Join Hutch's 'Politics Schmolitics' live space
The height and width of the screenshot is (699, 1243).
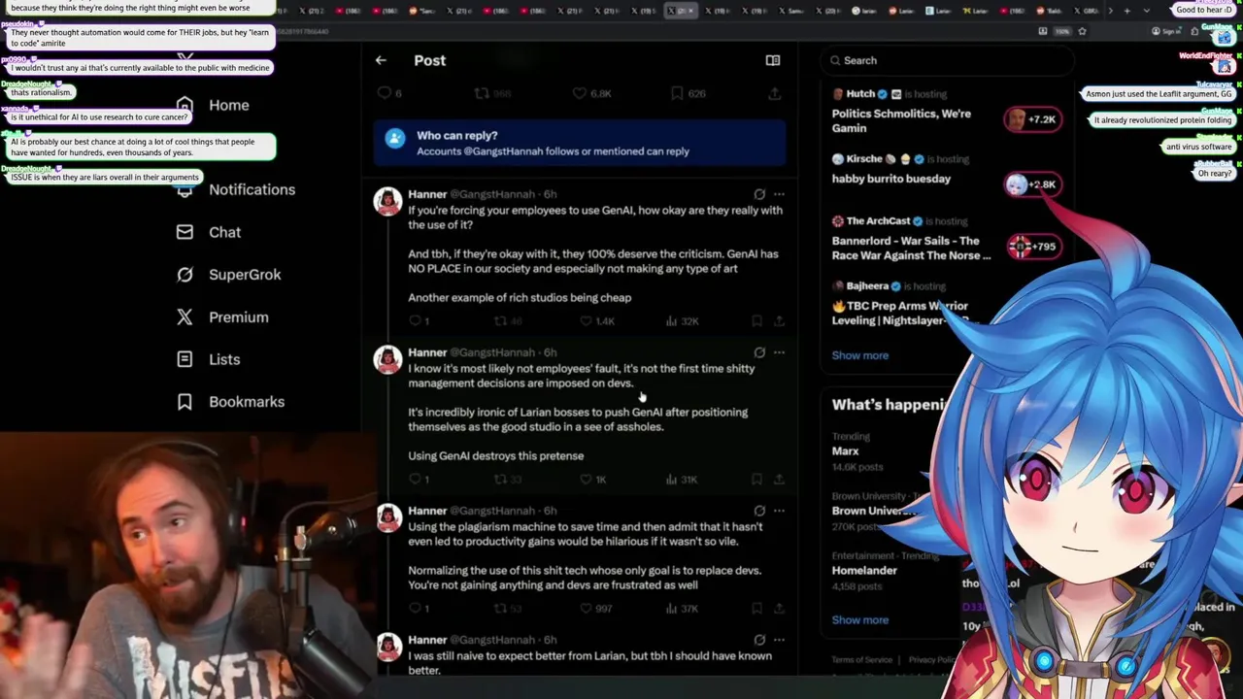click(x=901, y=120)
